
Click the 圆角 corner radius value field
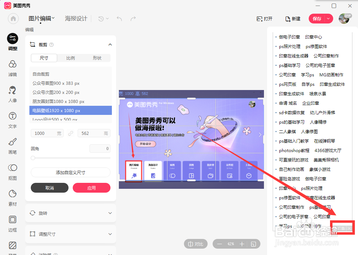100,149
